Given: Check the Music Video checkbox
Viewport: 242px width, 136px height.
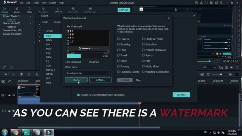Looking at the screenshot, I should tap(143, 66).
